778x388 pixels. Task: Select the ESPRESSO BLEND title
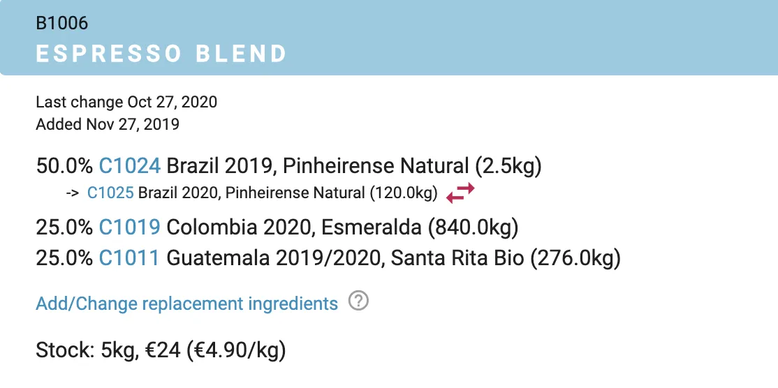(161, 54)
